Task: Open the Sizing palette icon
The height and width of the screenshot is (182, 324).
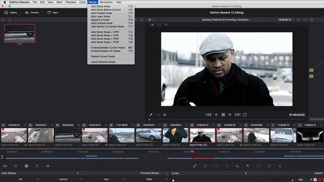Action: click(x=259, y=166)
